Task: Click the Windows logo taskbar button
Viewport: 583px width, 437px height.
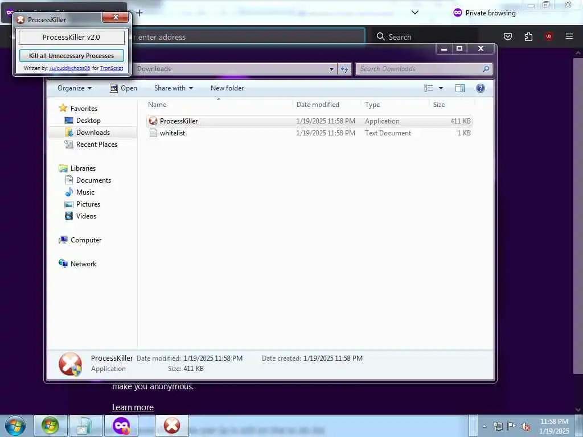Action: [51, 426]
